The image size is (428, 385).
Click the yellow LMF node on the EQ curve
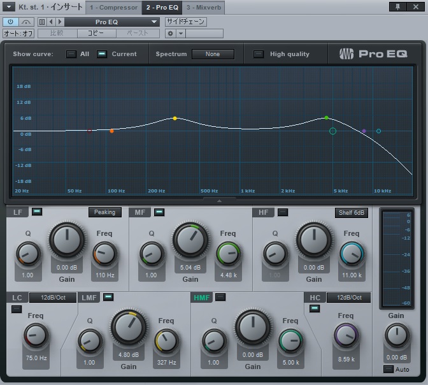tap(175, 119)
